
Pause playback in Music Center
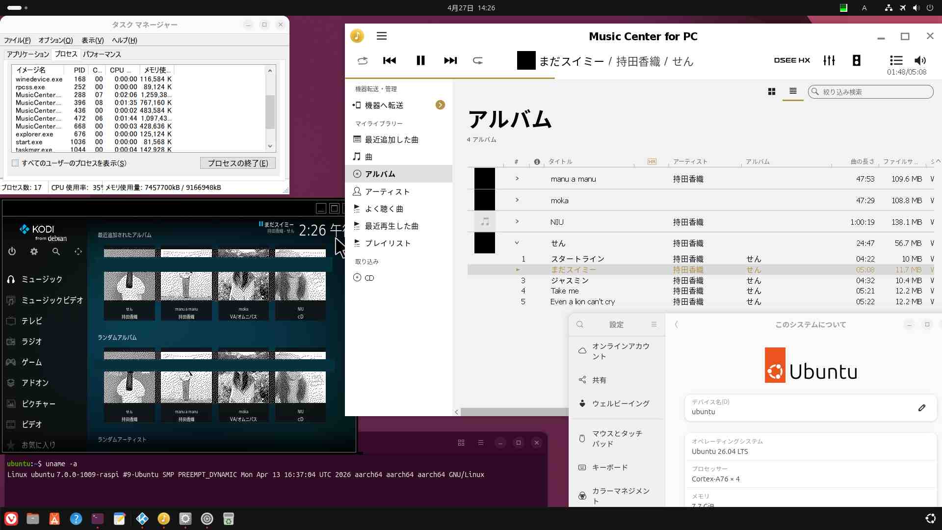(420, 60)
